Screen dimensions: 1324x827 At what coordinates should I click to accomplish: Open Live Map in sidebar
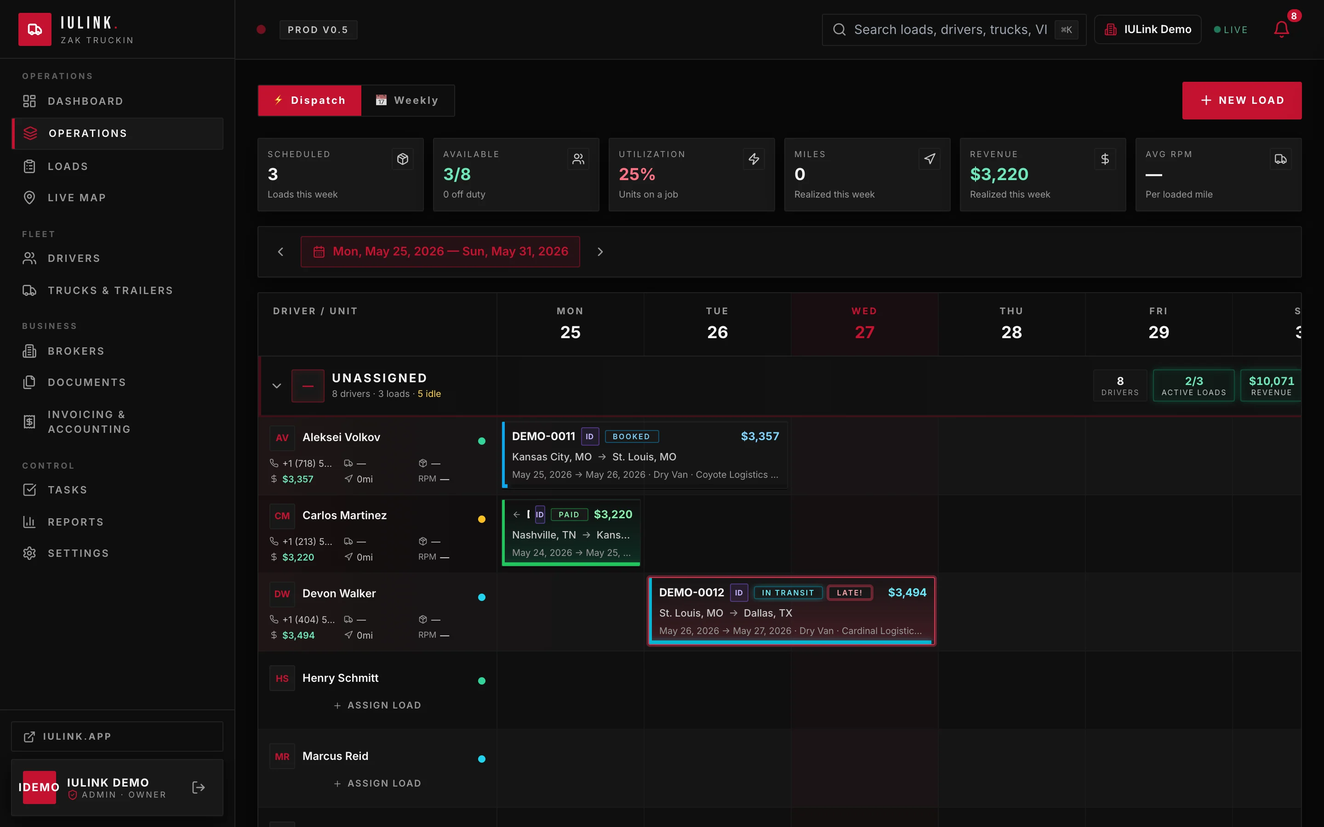117,198
